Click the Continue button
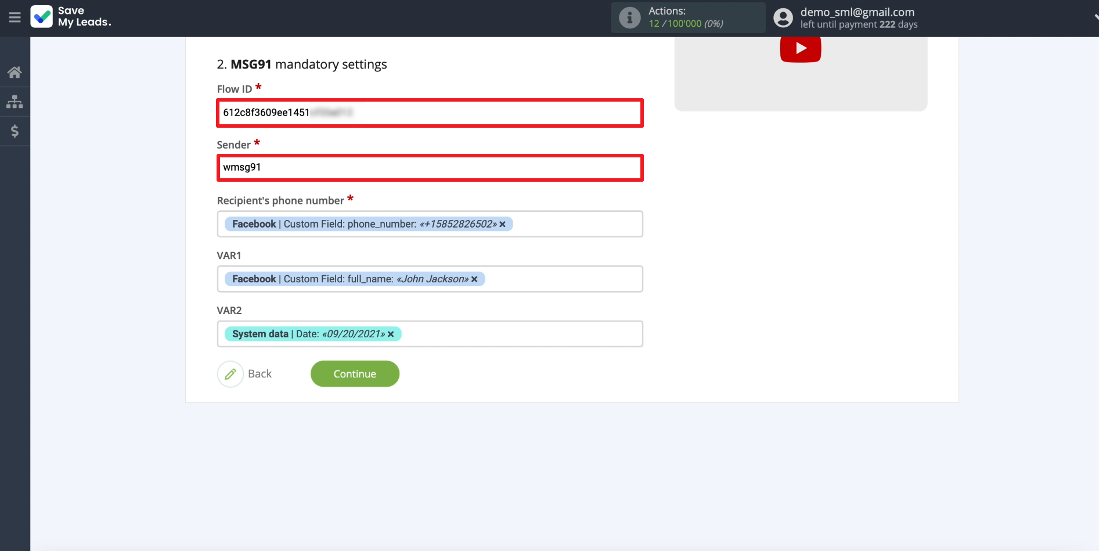 (x=355, y=374)
